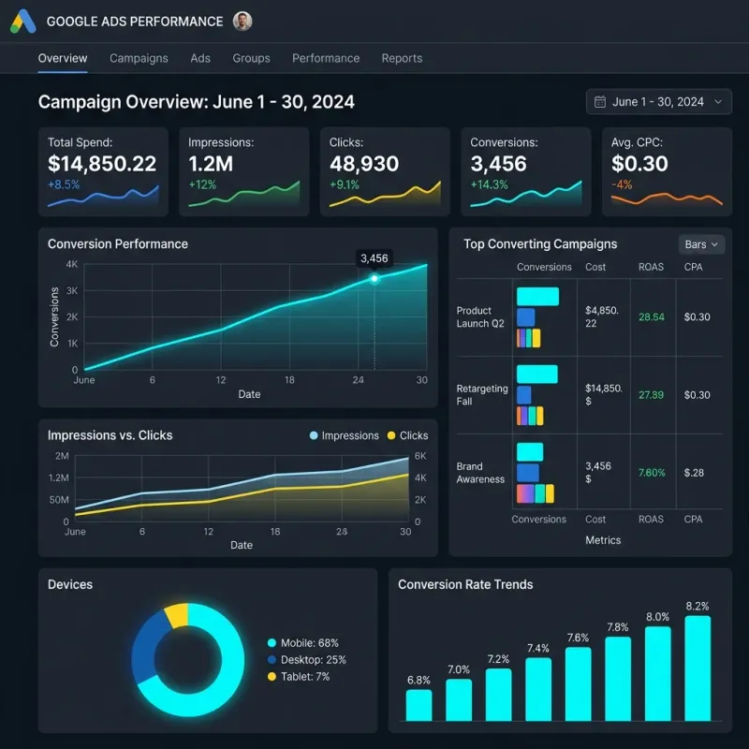Click the 6.8% conversion rate bar
The height and width of the screenshot is (749, 749).
pyautogui.click(x=419, y=705)
